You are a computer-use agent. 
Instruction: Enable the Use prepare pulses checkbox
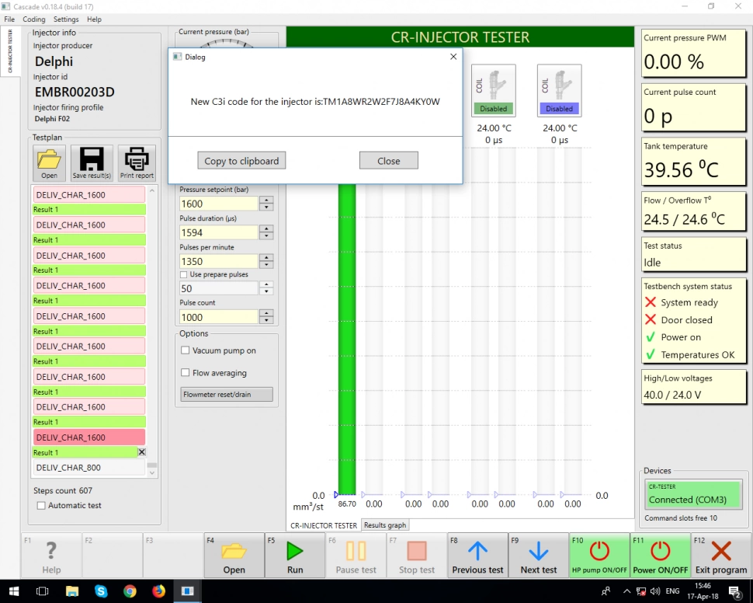pyautogui.click(x=183, y=274)
